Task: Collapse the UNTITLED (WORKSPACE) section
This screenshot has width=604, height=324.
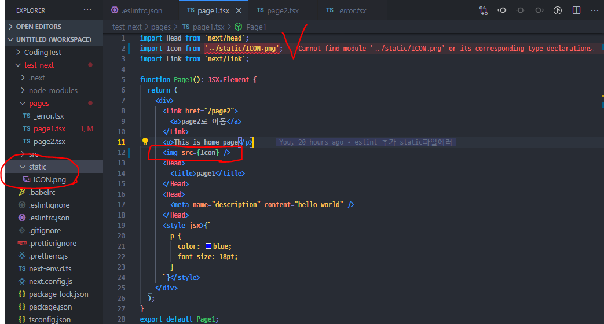Action: click(53, 39)
